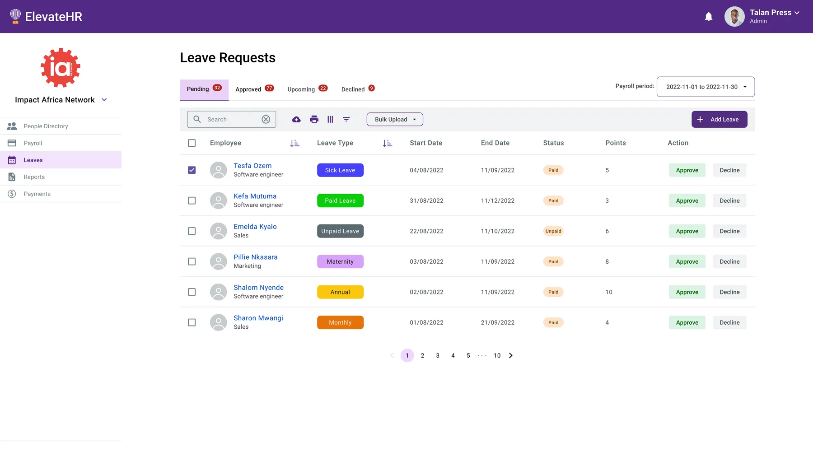Open Tesfa Ozem's employee link

coord(252,166)
